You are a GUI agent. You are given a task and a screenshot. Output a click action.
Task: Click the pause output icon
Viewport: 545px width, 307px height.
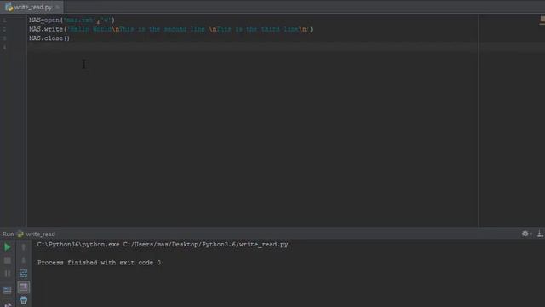[7, 274]
